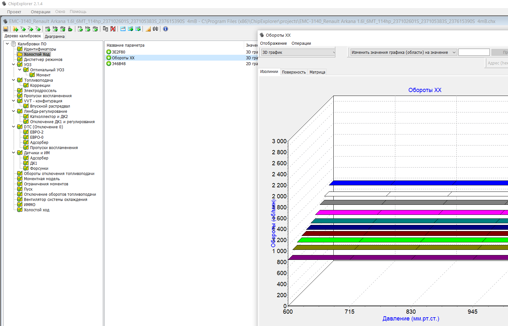Select the 346B48 parameter row
This screenshot has width=508, height=326.
[119, 64]
